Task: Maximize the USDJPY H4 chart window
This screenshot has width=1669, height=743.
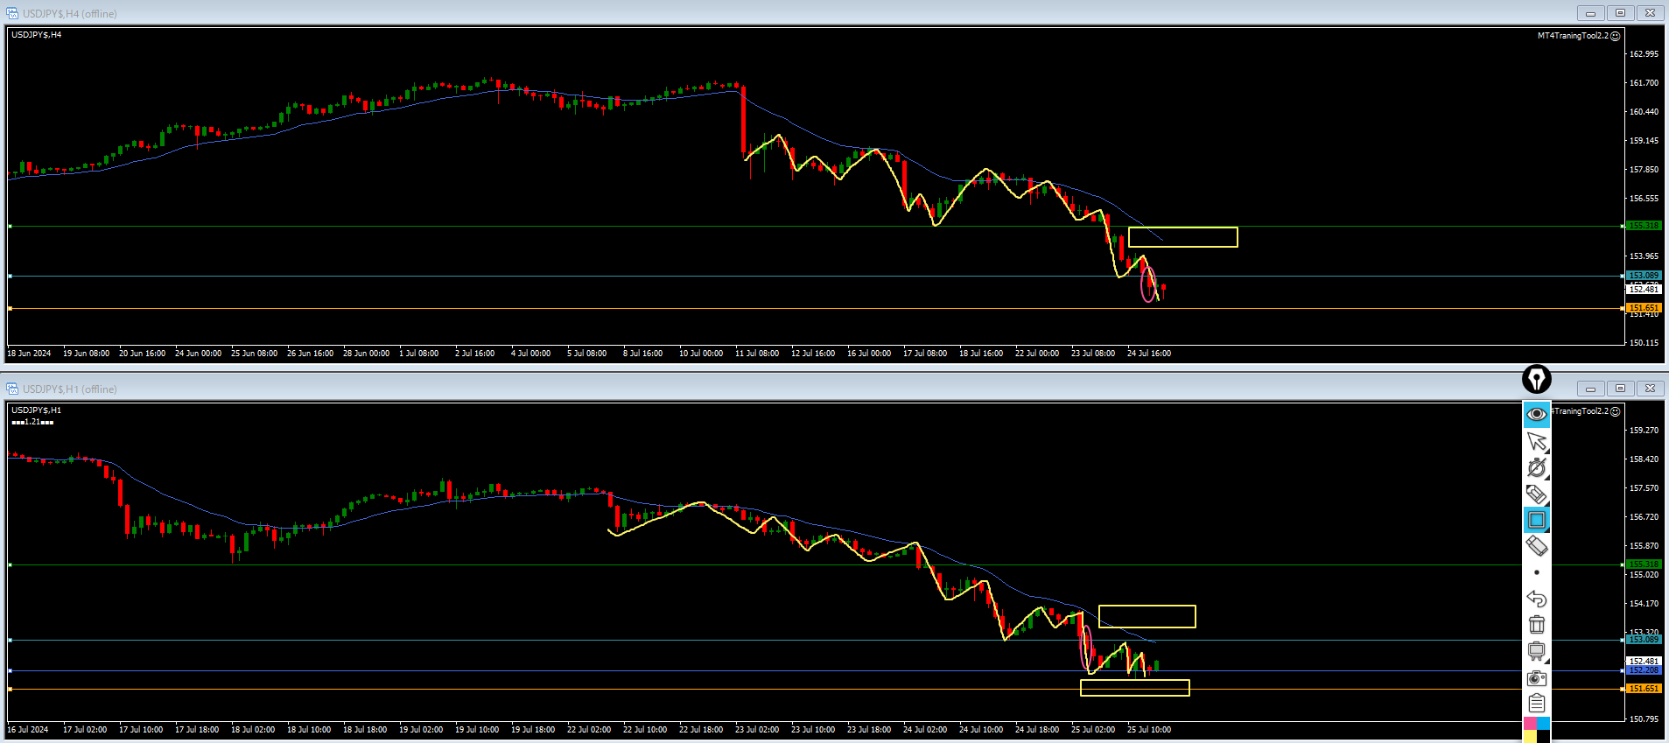Action: point(1620,13)
